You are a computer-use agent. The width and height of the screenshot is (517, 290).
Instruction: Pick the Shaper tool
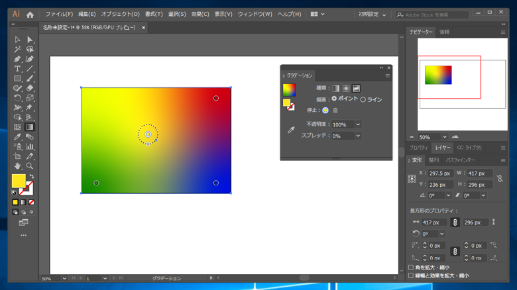point(17,88)
